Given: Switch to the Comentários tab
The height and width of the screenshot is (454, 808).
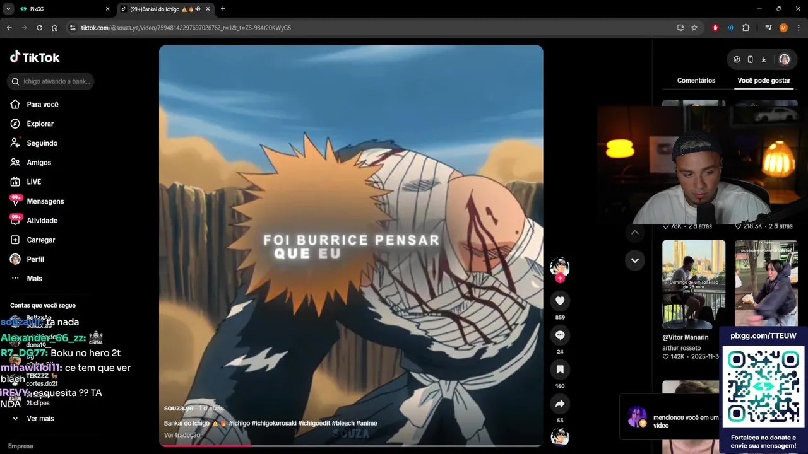Looking at the screenshot, I should 696,81.
